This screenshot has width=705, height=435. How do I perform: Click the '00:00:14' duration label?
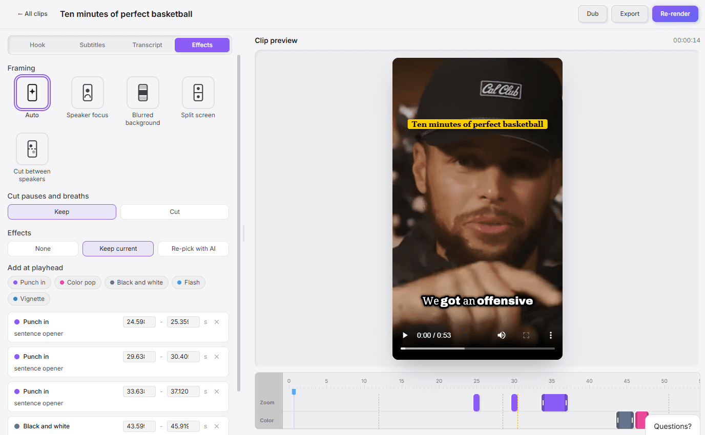[x=687, y=40]
